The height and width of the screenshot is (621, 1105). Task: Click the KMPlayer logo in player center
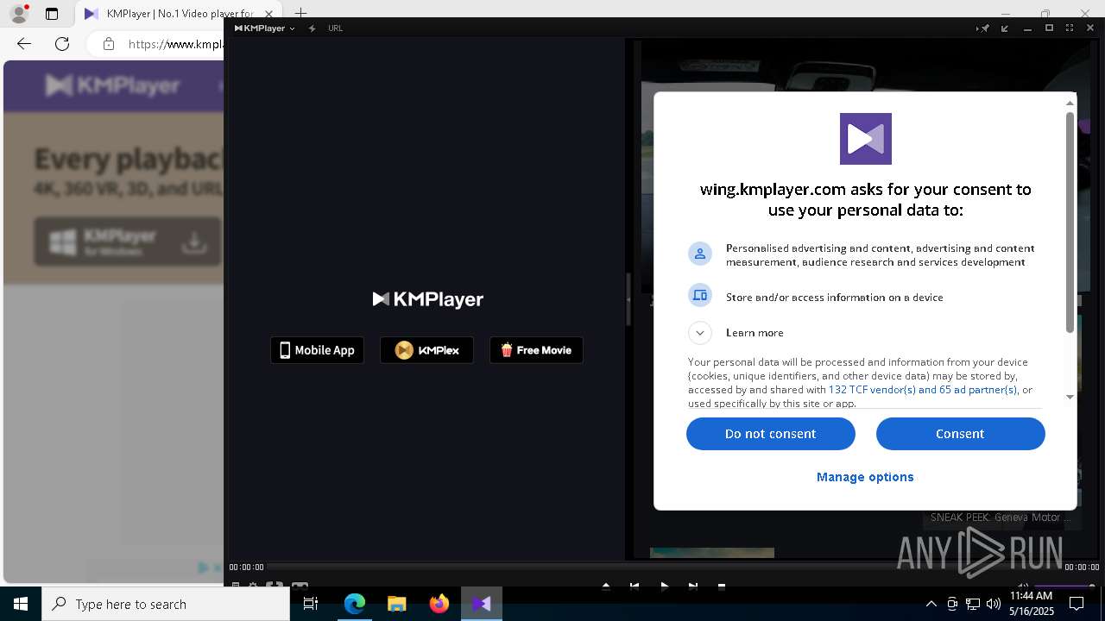pyautogui.click(x=427, y=299)
